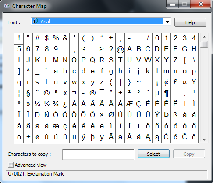Screen dimensions: 213x183
Task: Select the pilcrow ¶ character
Action: (166, 93)
